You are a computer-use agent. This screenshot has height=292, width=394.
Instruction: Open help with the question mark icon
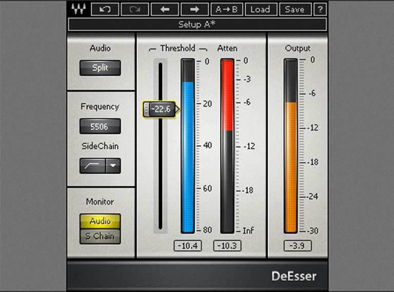[320, 9]
